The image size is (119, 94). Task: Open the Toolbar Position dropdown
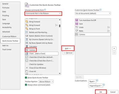[x=46, y=81]
